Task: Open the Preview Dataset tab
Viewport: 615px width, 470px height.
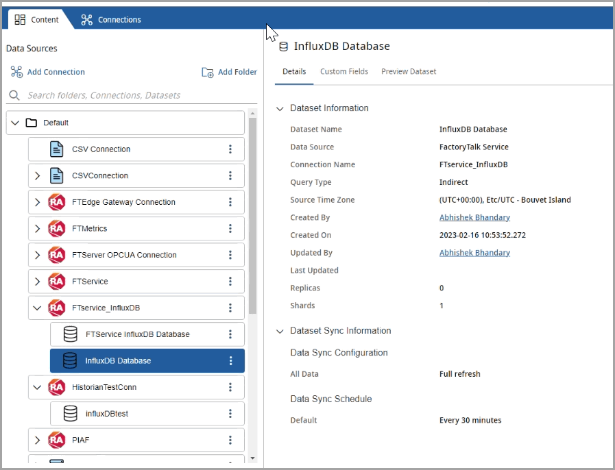Action: coord(409,71)
